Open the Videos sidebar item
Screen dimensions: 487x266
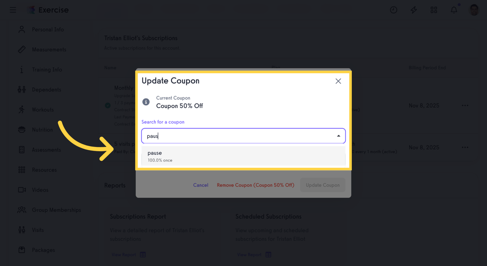coord(40,190)
